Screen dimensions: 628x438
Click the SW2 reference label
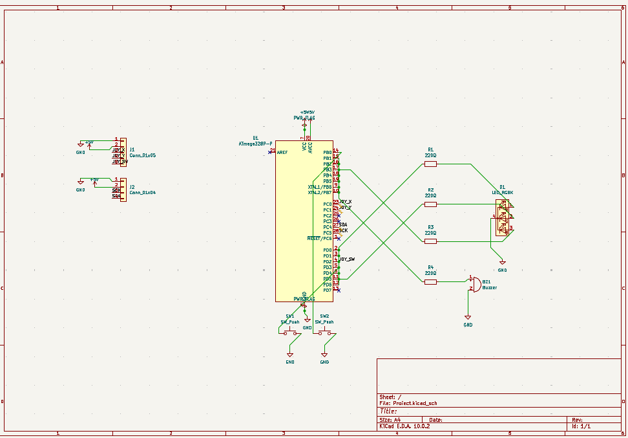tap(324, 316)
